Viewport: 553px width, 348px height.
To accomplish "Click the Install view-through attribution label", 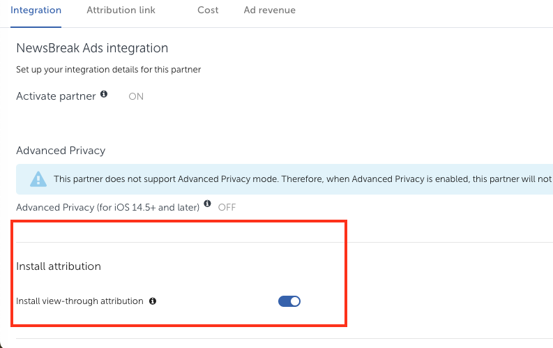I will click(79, 301).
